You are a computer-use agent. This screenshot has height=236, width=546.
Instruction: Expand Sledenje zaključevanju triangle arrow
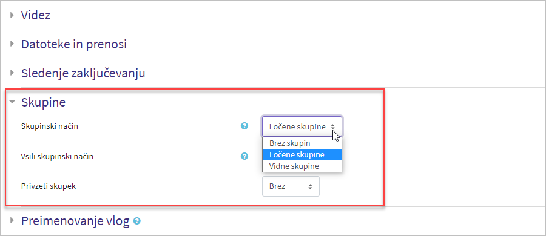13,73
